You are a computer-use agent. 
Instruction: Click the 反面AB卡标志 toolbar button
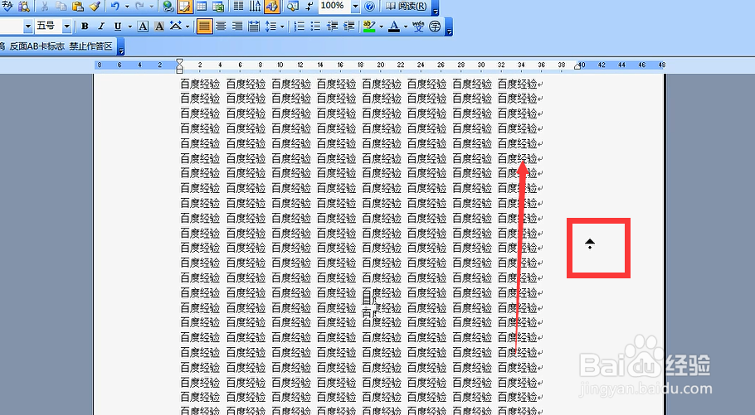(37, 46)
